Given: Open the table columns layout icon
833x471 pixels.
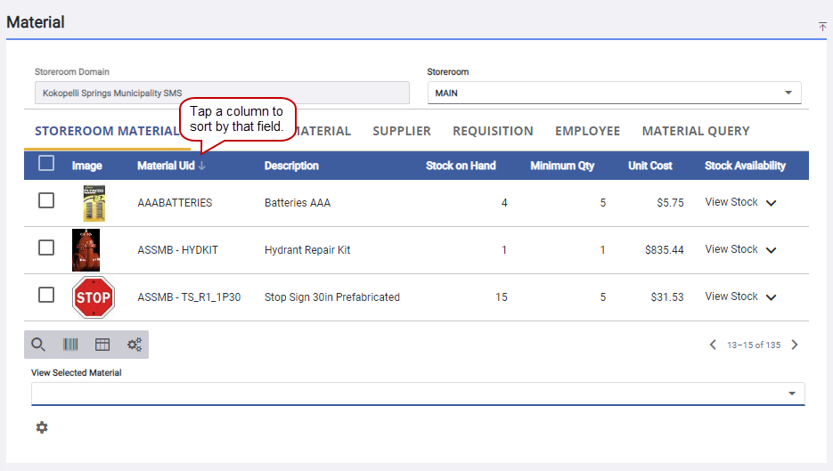Looking at the screenshot, I should [102, 345].
